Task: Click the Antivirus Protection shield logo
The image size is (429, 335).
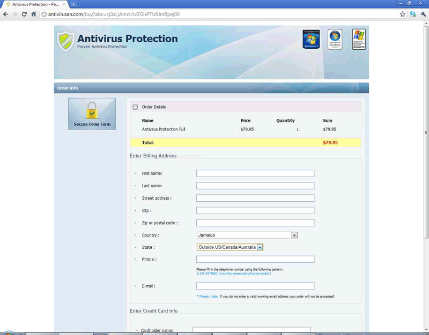Action: 65,41
